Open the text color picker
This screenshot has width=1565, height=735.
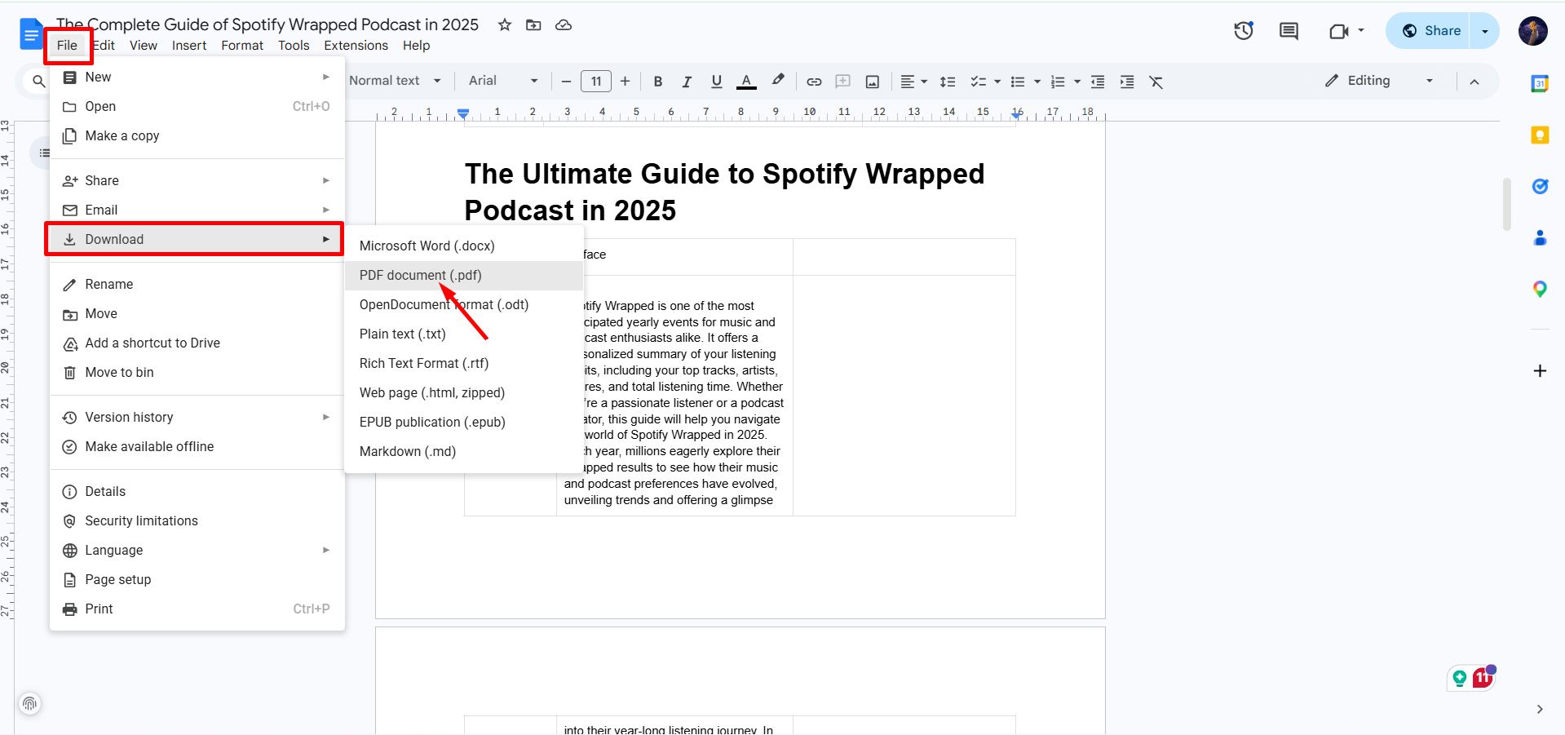[x=745, y=81]
